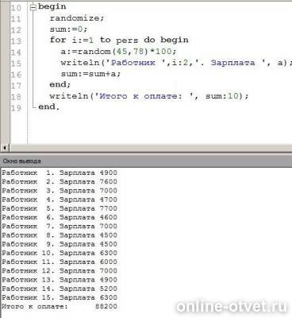Click line number 16 in gutter
The image size is (292, 318).
[16, 75]
